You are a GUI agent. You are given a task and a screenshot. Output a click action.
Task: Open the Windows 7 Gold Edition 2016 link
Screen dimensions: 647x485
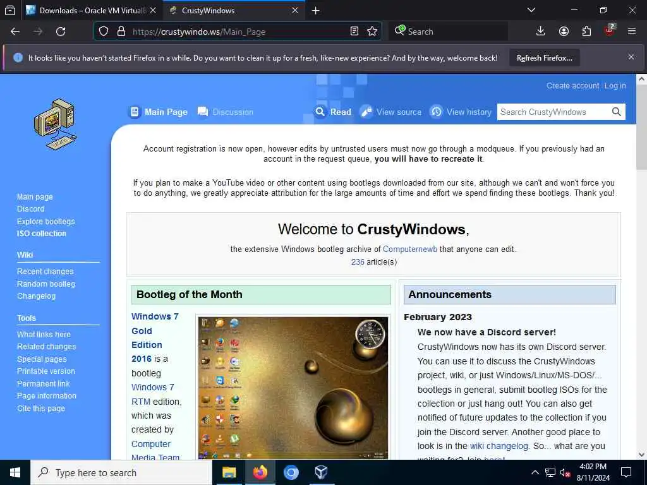tap(155, 337)
